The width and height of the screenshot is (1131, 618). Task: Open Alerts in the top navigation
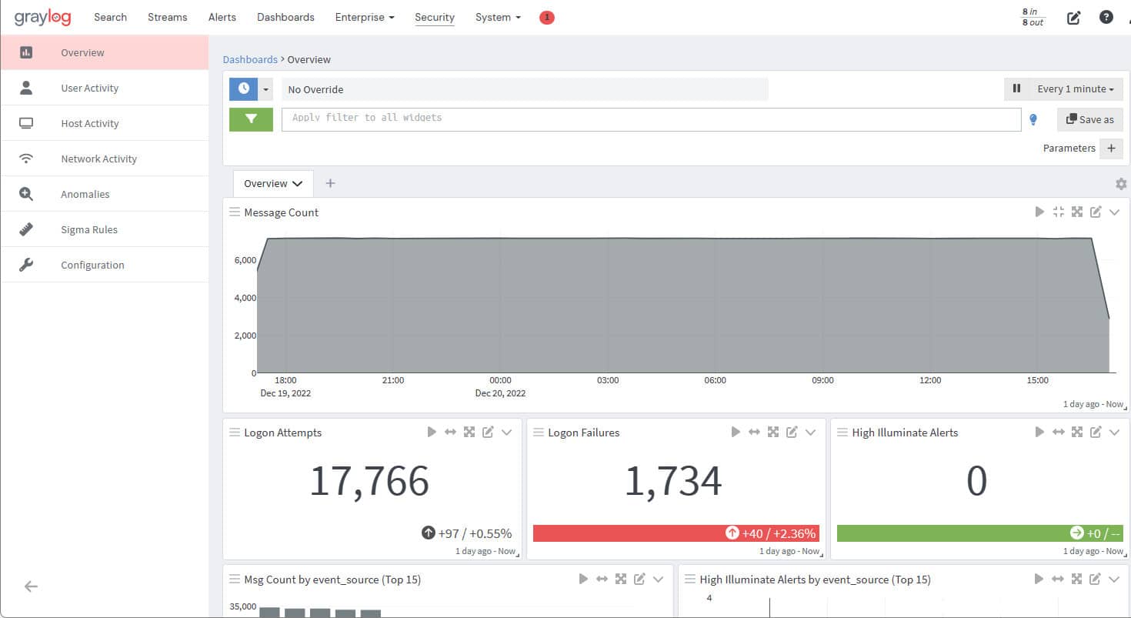[x=222, y=17]
